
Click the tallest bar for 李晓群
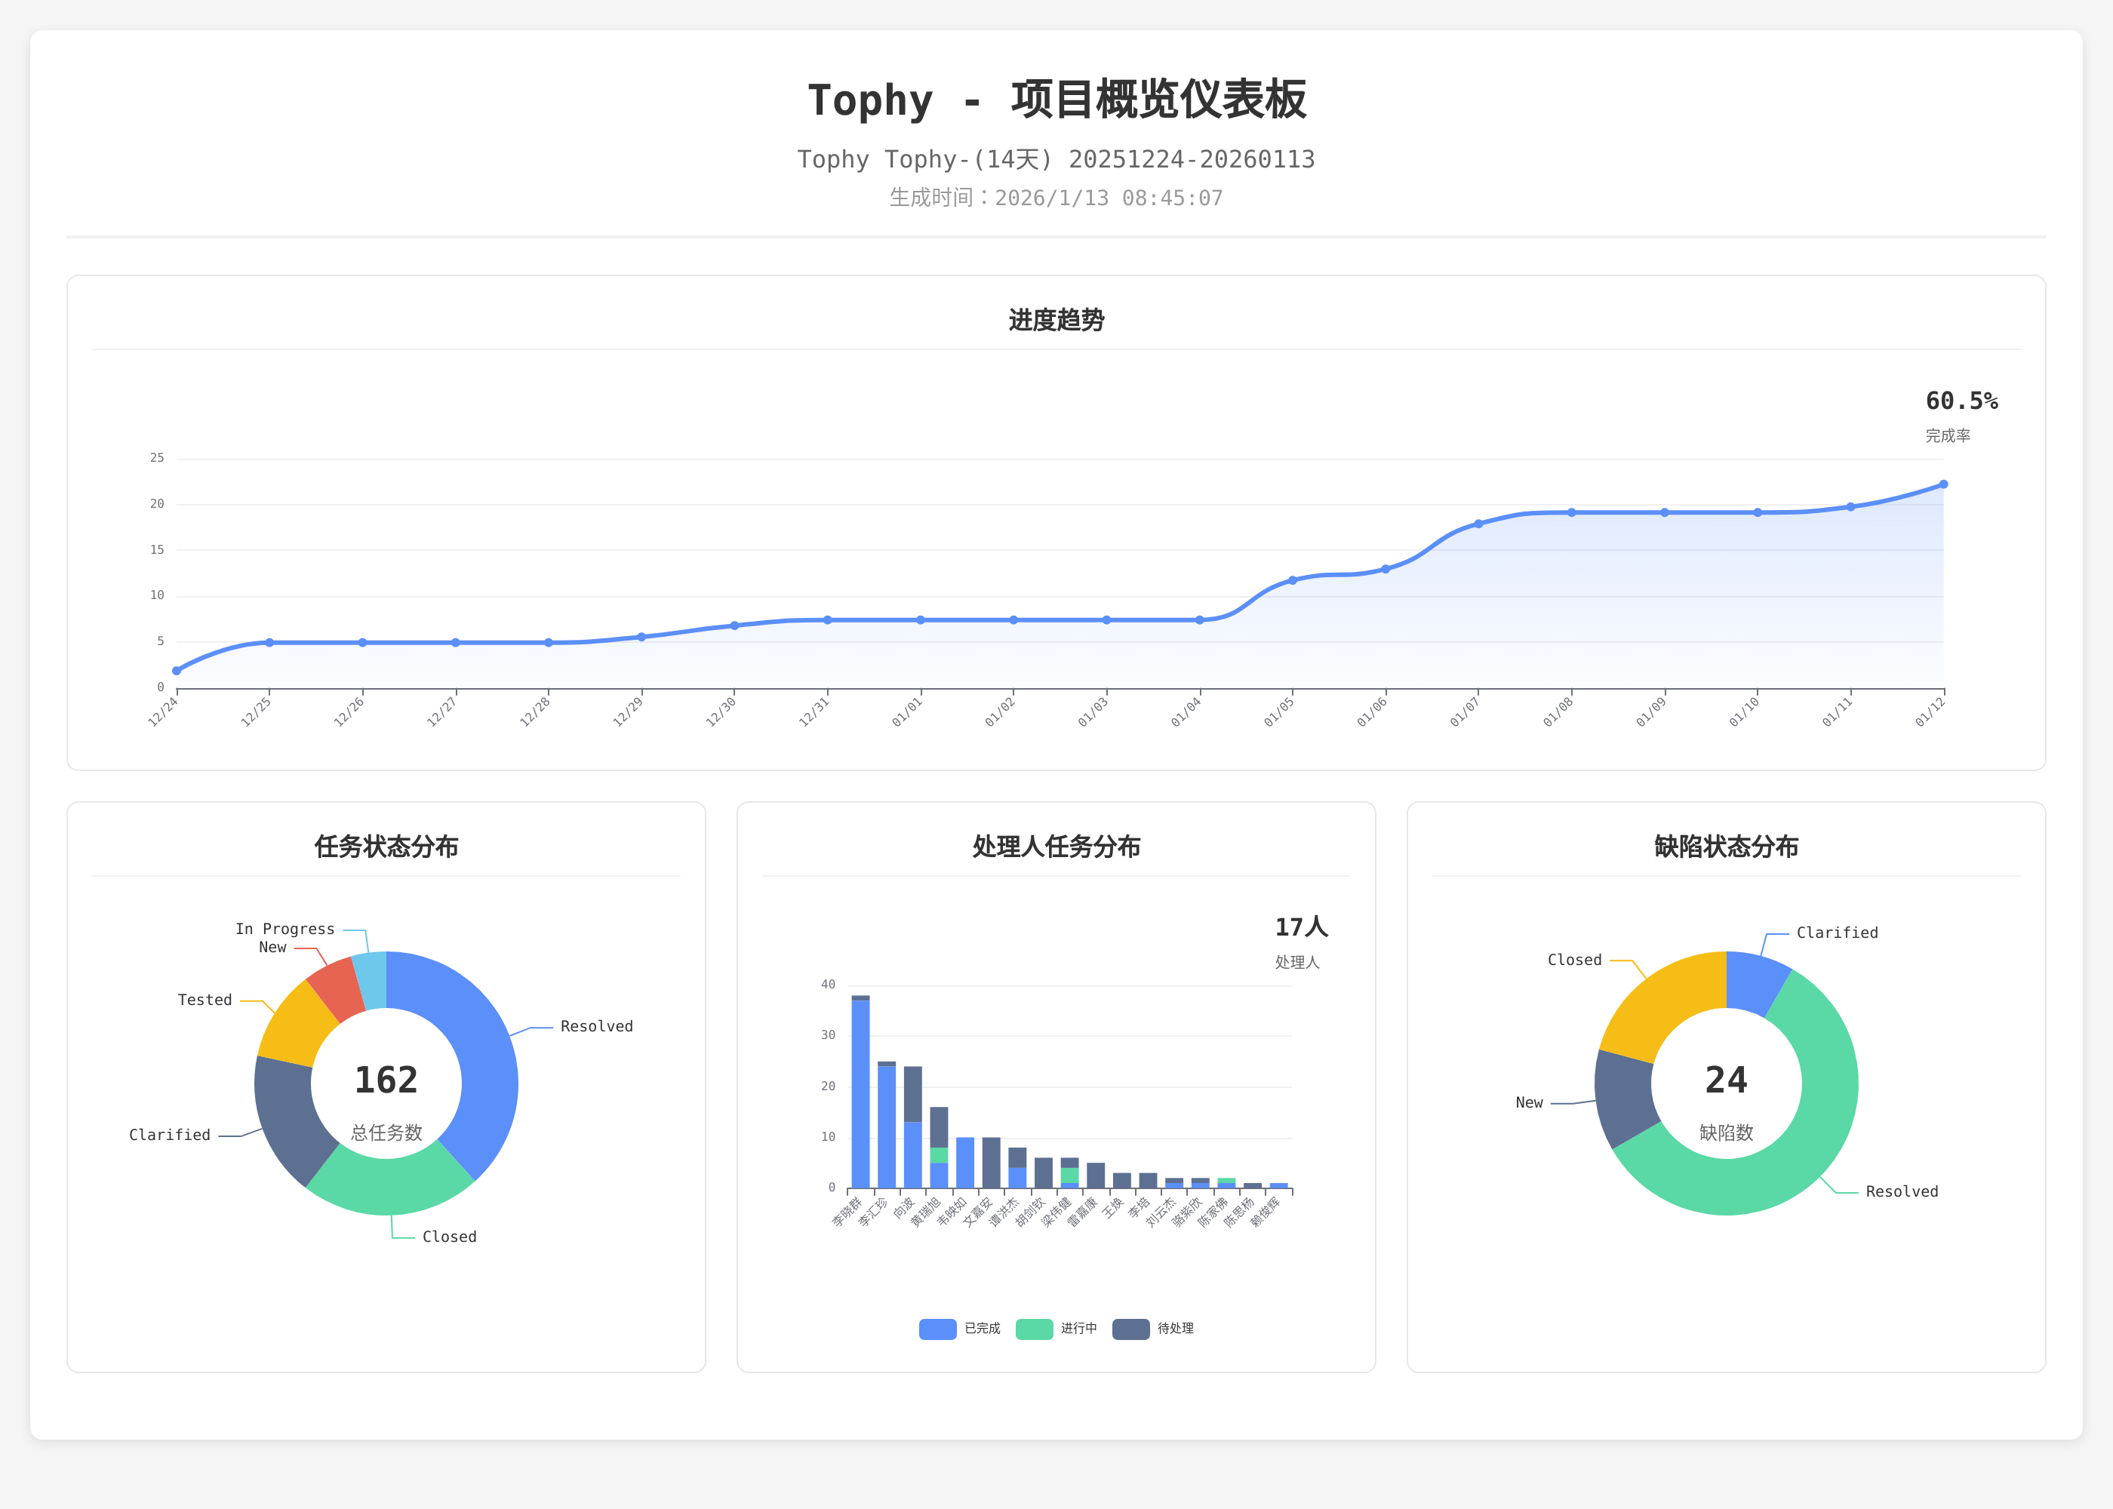(x=860, y=1092)
